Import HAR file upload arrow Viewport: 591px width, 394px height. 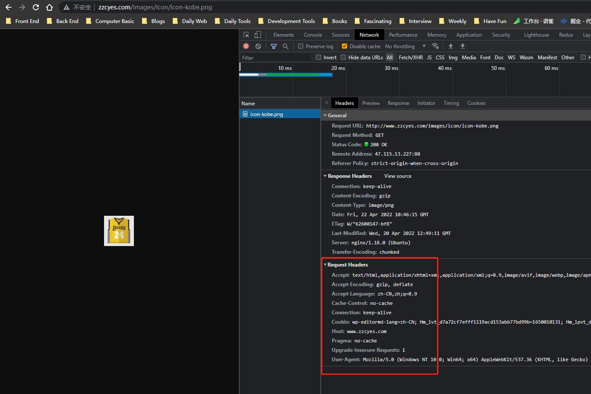pos(451,46)
